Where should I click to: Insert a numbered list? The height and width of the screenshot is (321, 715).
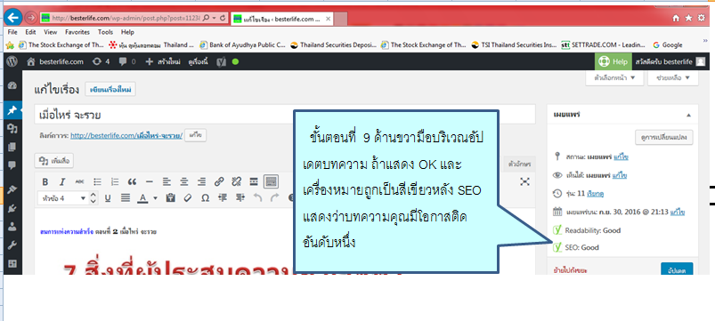tap(115, 181)
